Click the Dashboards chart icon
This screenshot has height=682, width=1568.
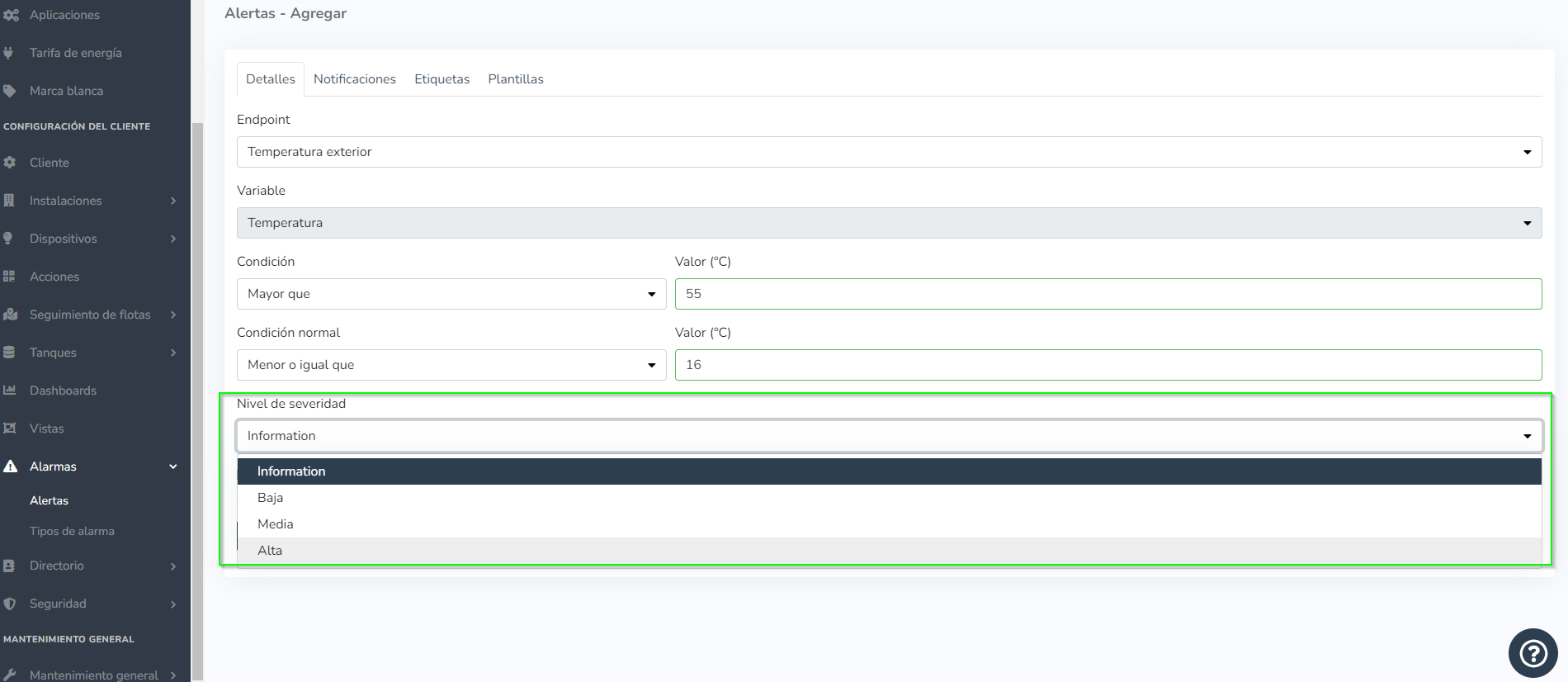click(10, 391)
